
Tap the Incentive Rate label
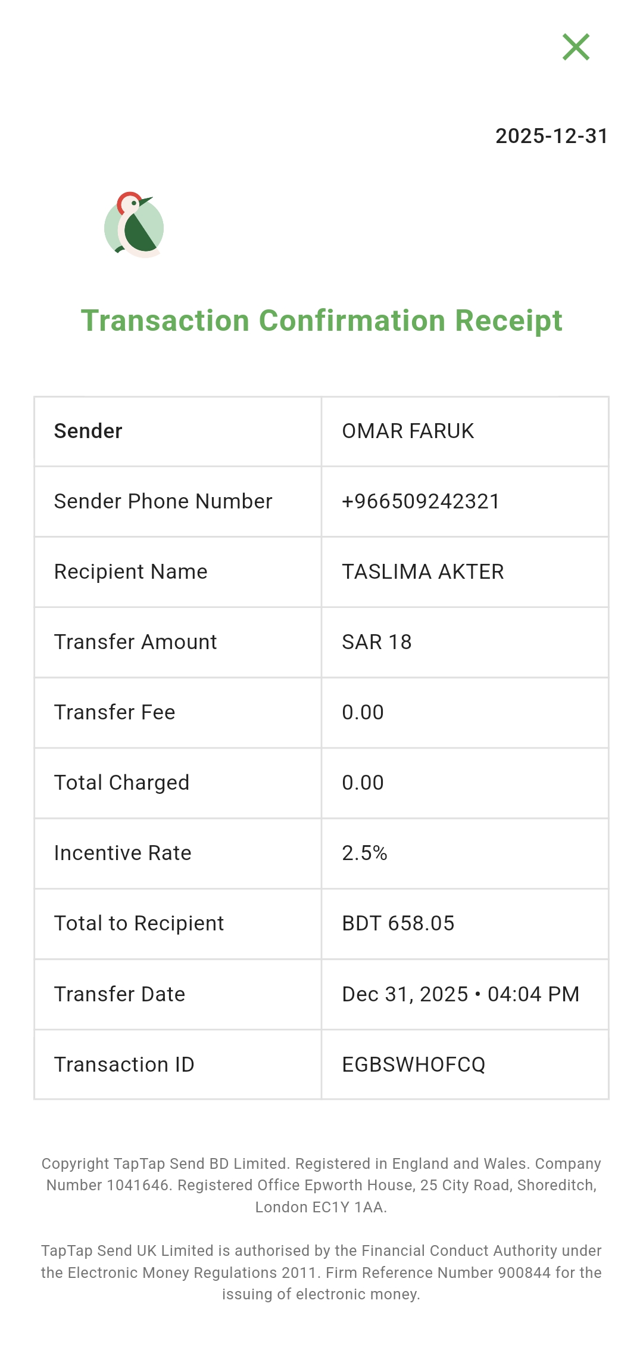[123, 853]
